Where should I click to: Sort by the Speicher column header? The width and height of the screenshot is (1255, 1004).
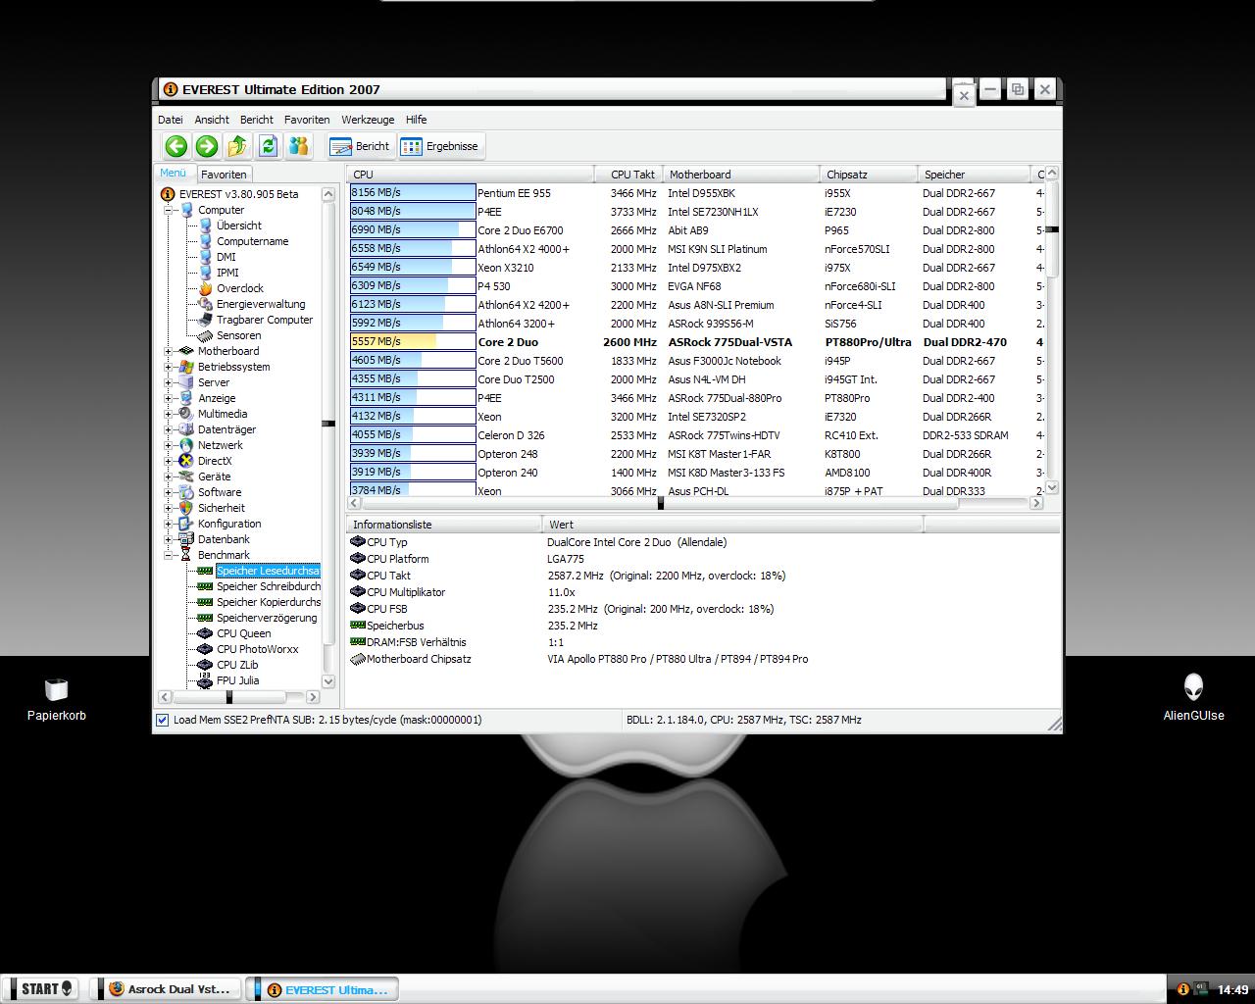coord(974,175)
